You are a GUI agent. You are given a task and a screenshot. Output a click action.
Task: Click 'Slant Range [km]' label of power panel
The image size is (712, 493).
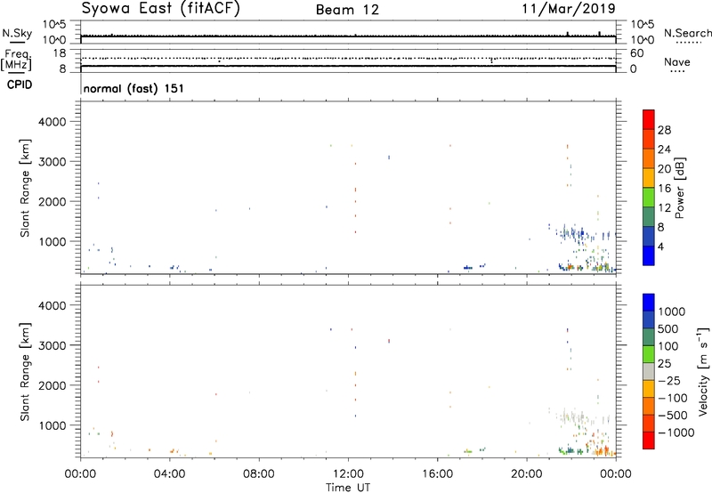tap(25, 188)
